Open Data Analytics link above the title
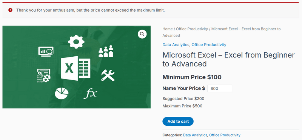The image size is (302, 140). pyautogui.click(x=176, y=45)
